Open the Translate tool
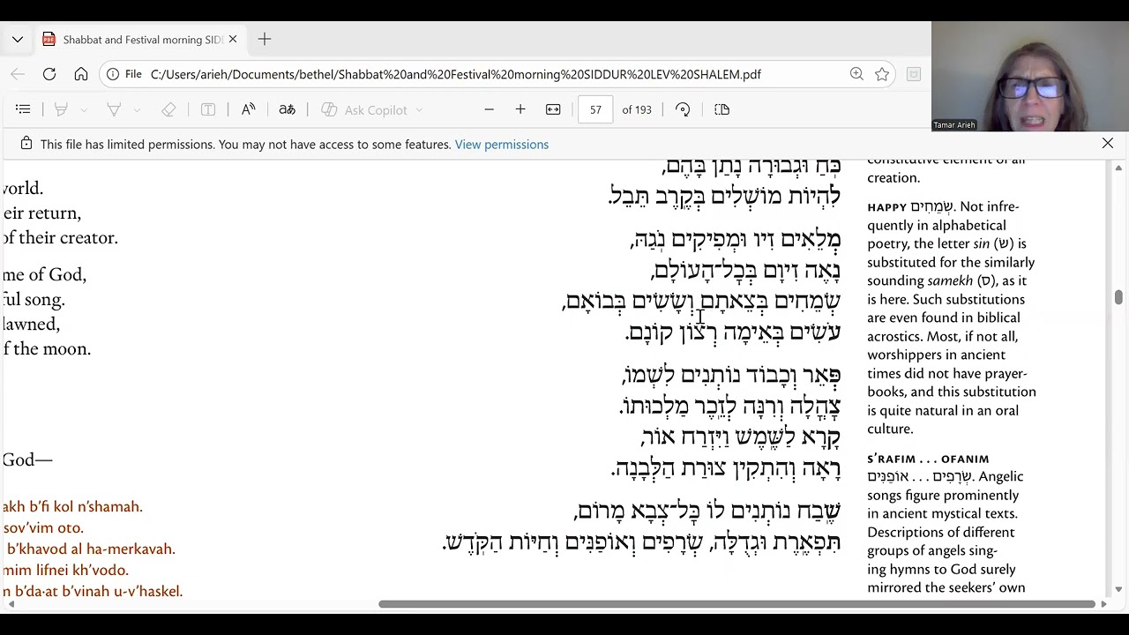The width and height of the screenshot is (1129, 635). pyautogui.click(x=287, y=109)
